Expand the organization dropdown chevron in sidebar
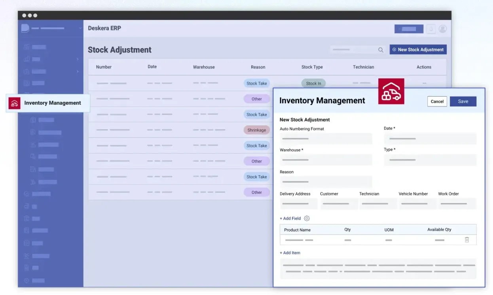This screenshot has width=493, height=295. 80,28
